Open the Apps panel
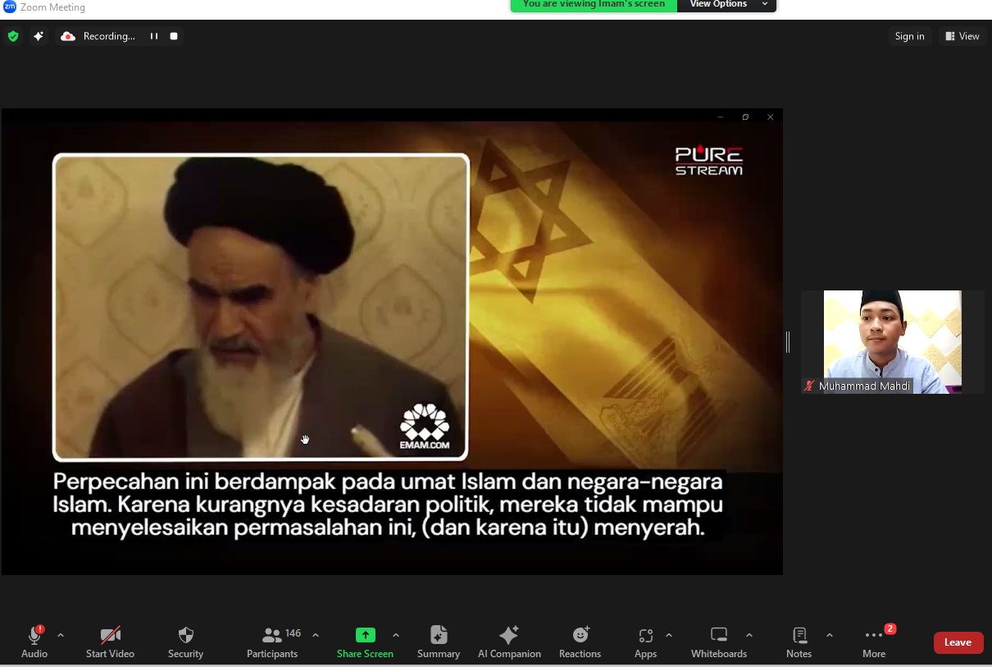The image size is (992, 667). (646, 642)
